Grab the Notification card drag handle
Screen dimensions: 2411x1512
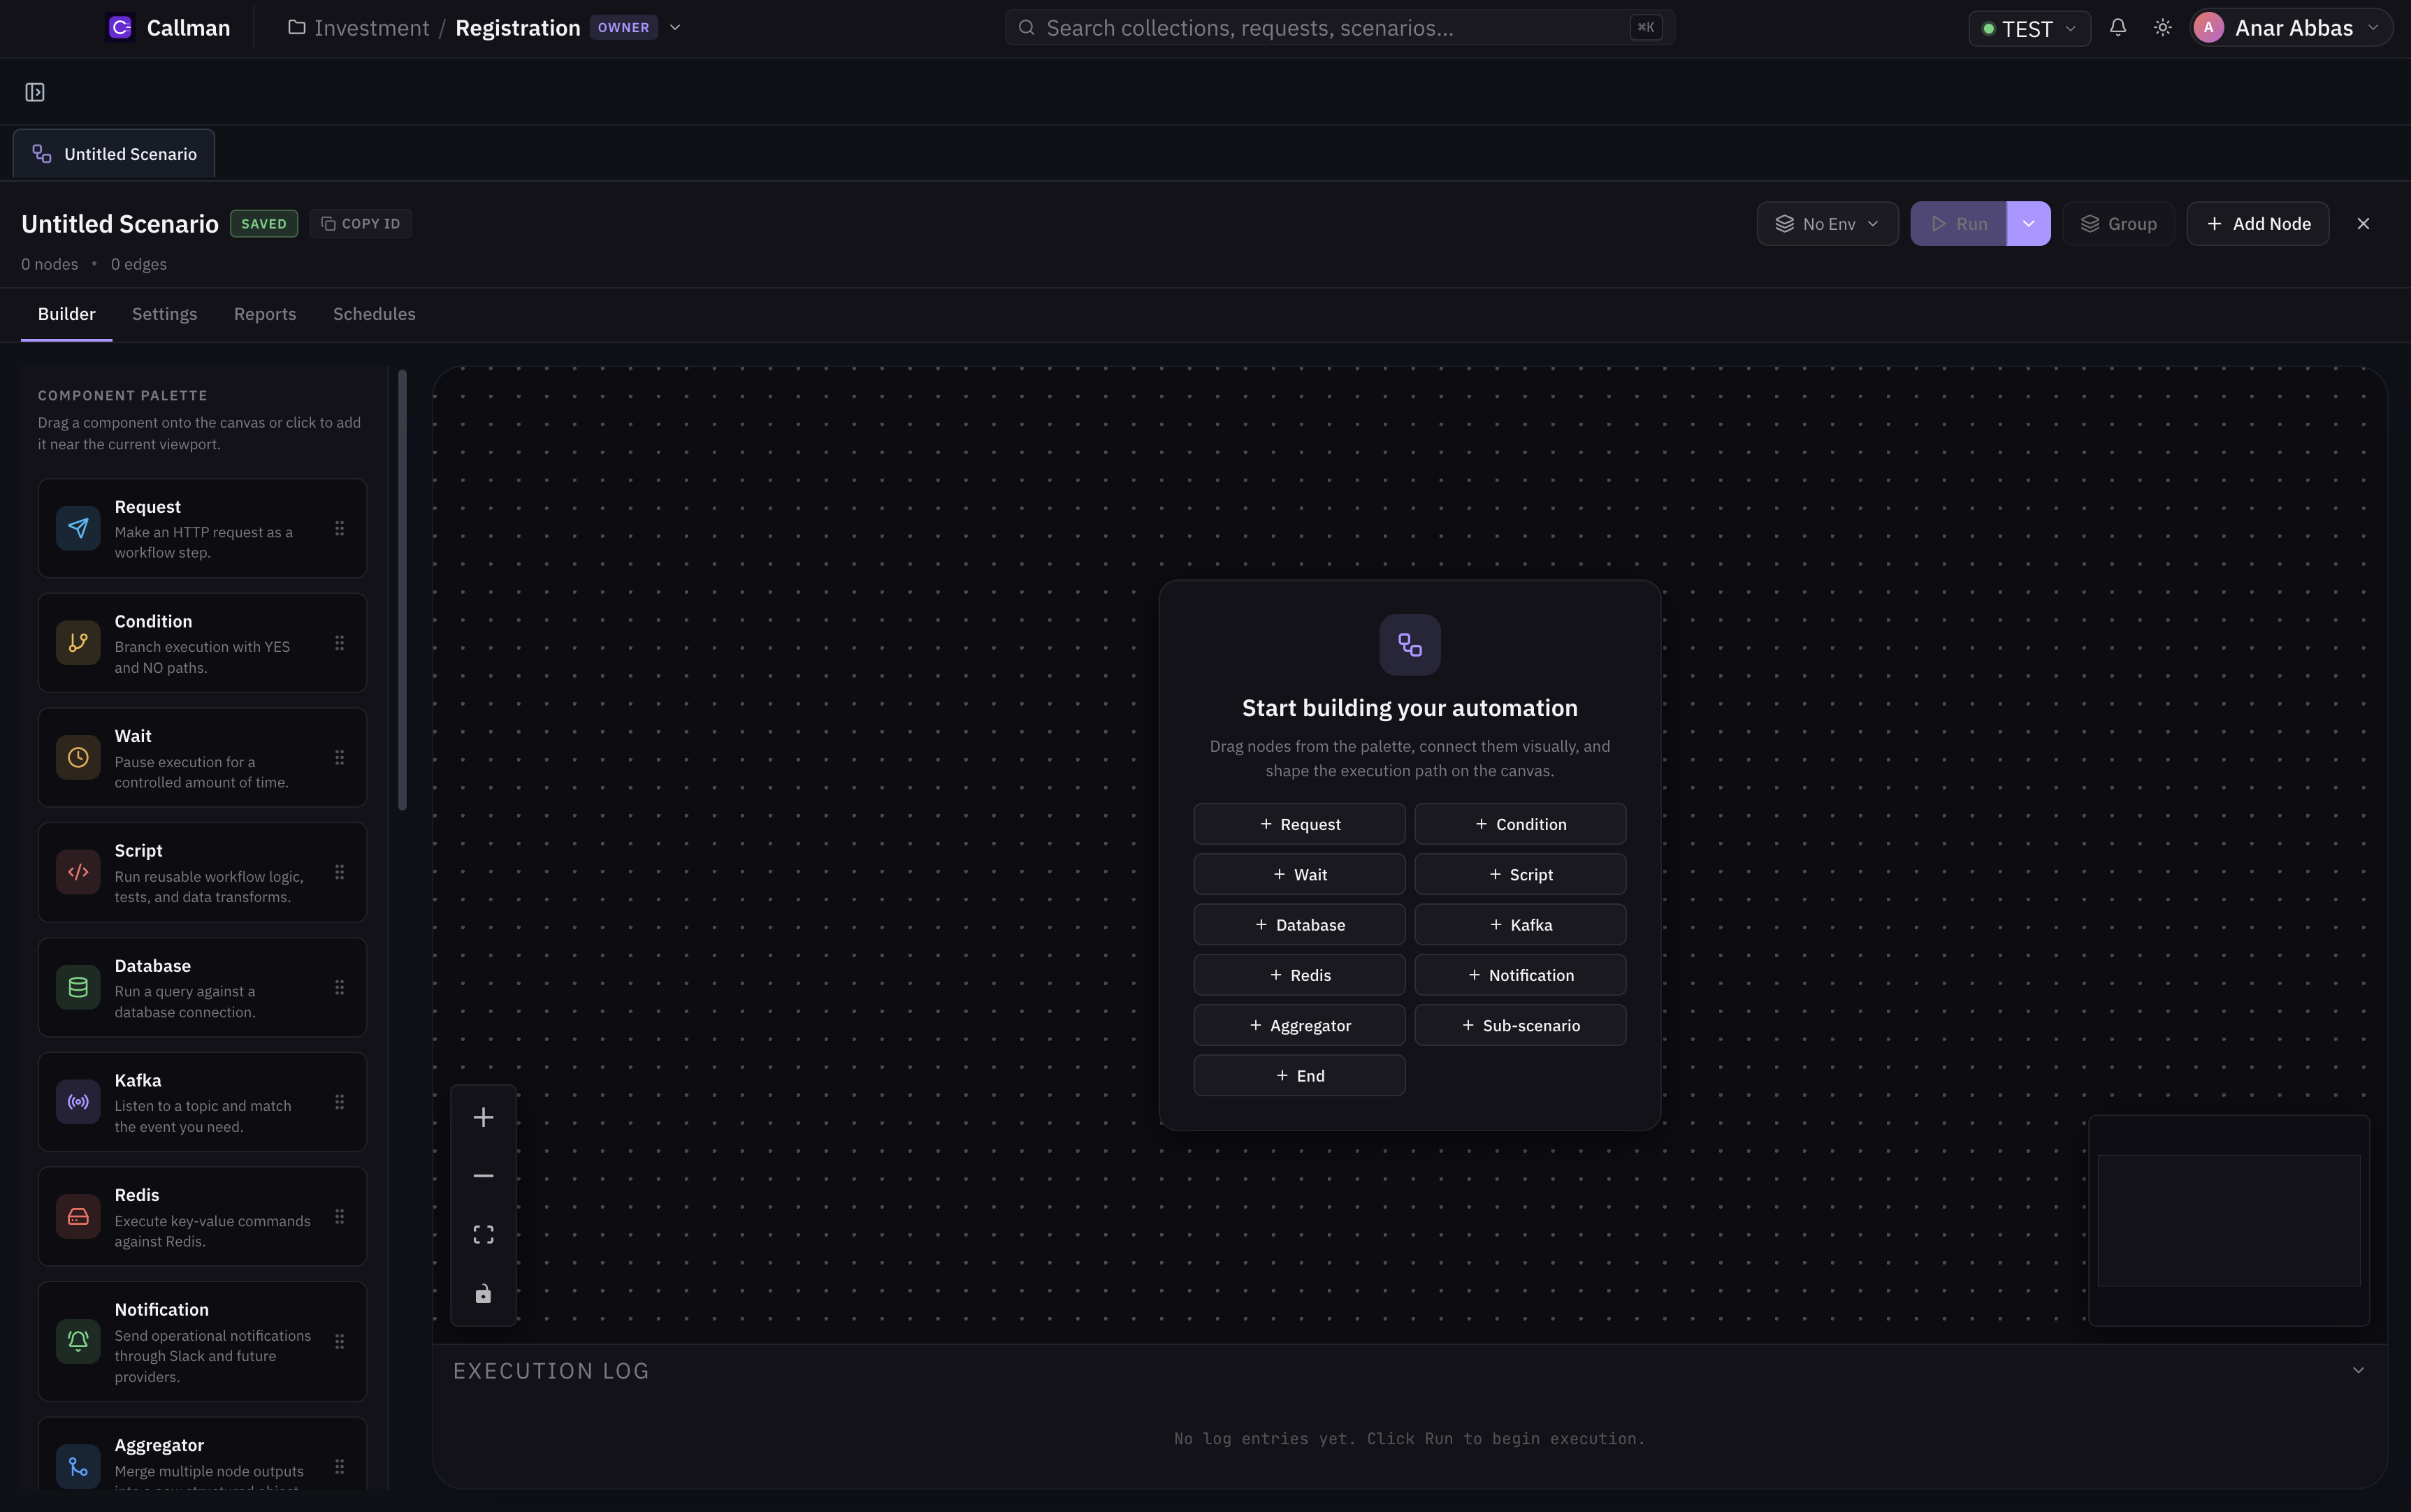(x=340, y=1341)
